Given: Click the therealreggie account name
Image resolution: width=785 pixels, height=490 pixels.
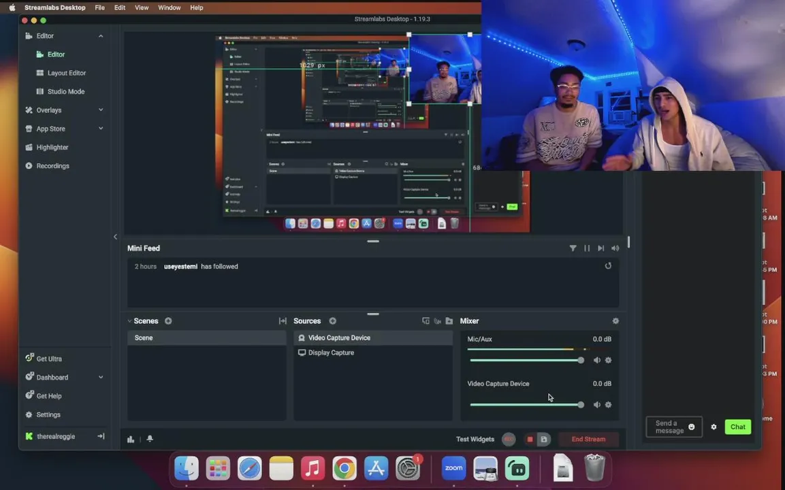Looking at the screenshot, I should tap(56, 436).
